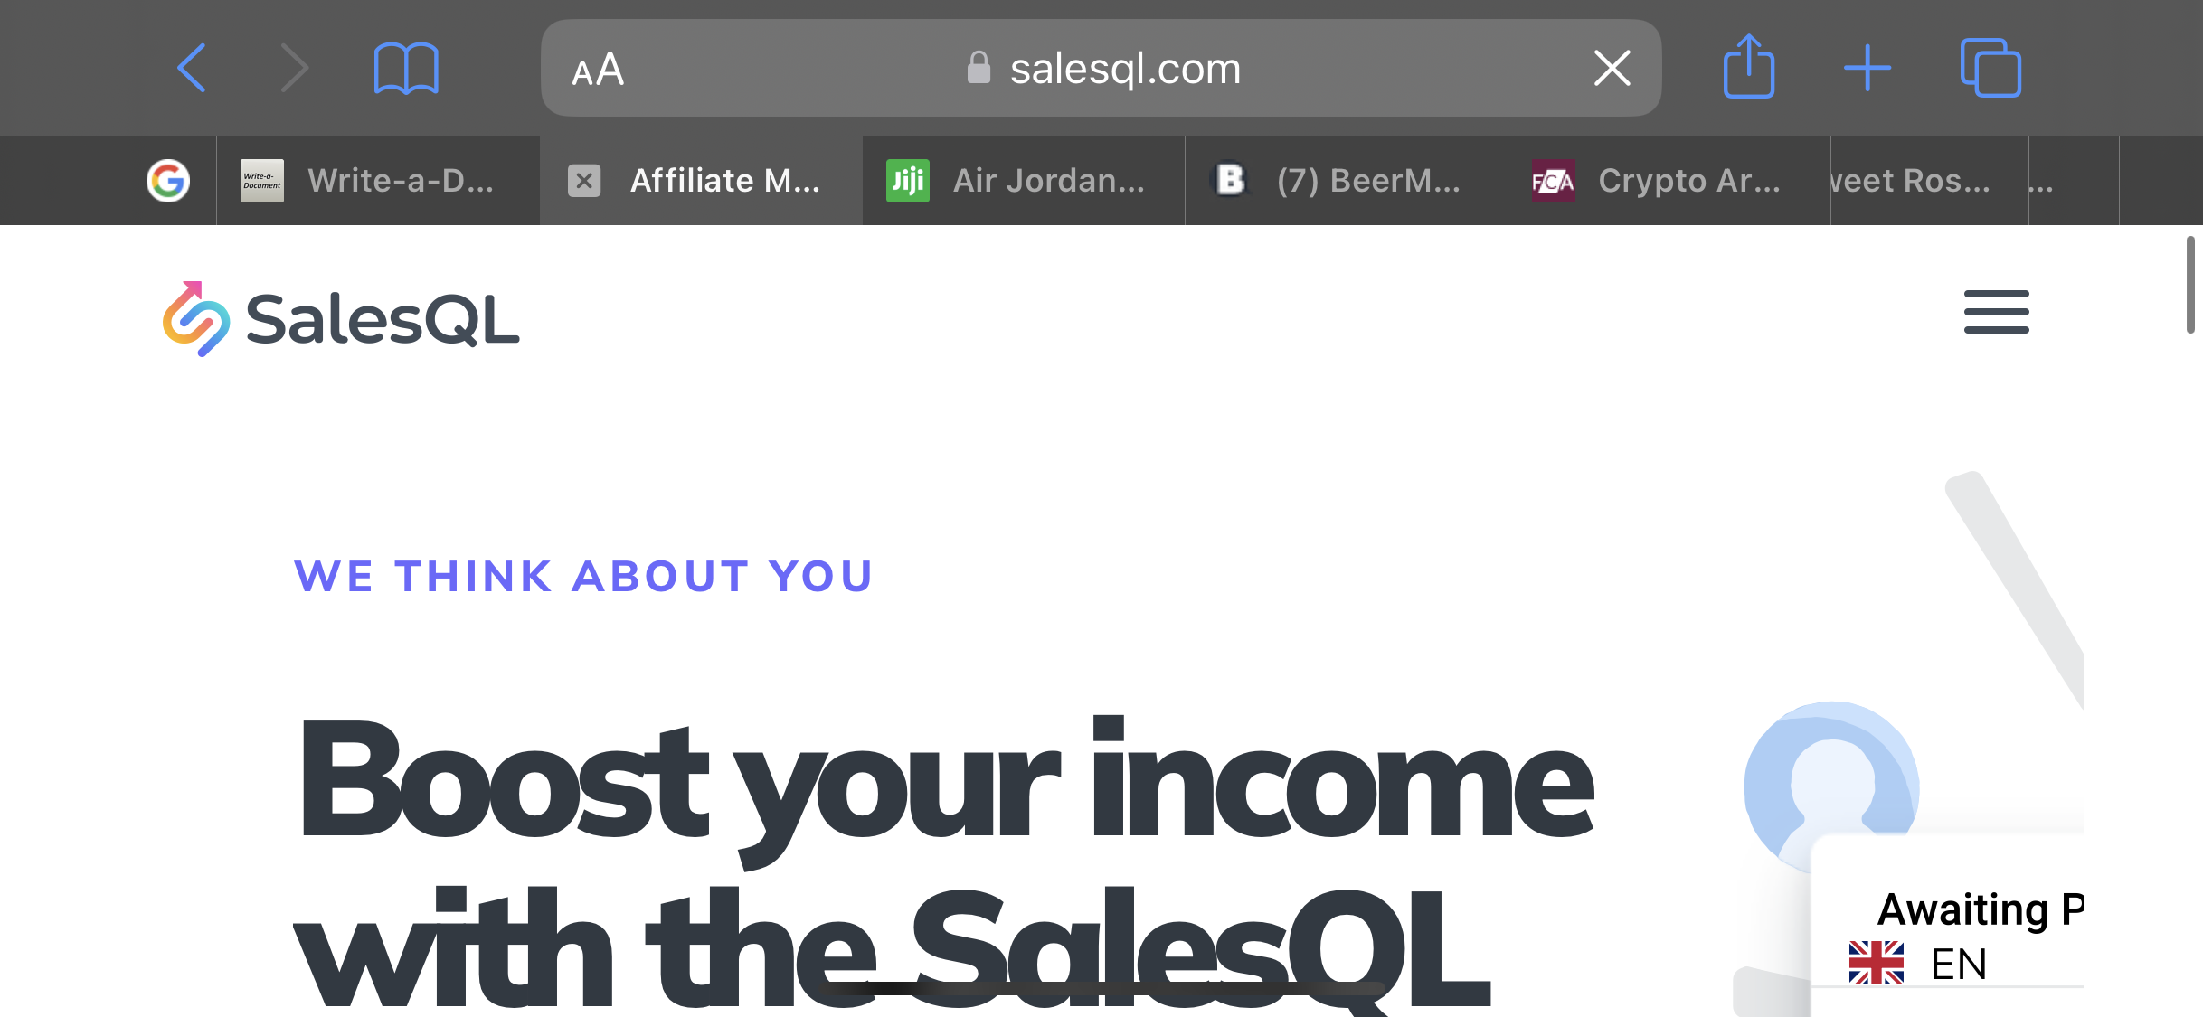Stop loading with the X in address bar
The width and height of the screenshot is (2203, 1017).
[x=1612, y=68]
